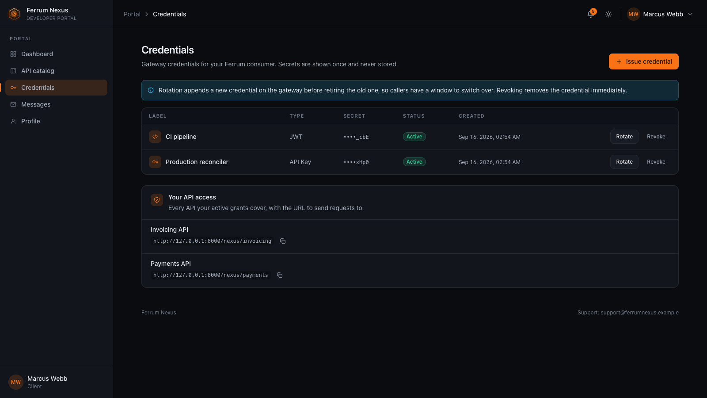
Task: Click the Profile person icon
Action: click(x=13, y=121)
